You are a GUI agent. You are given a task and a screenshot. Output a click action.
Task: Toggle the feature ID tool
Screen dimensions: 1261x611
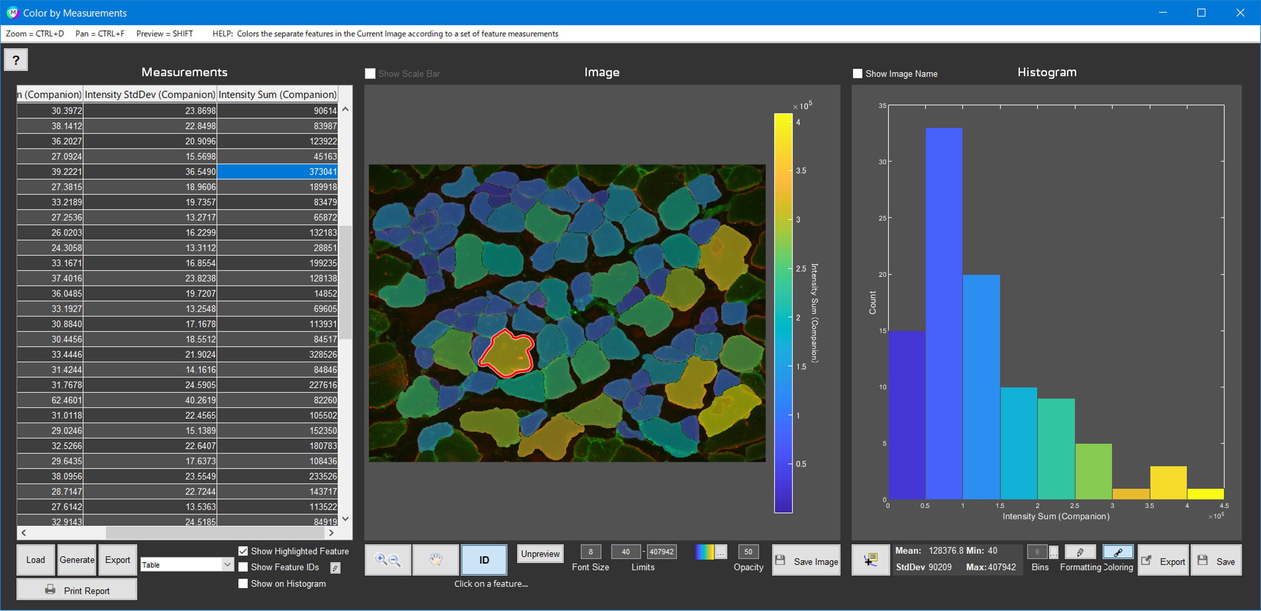(484, 560)
